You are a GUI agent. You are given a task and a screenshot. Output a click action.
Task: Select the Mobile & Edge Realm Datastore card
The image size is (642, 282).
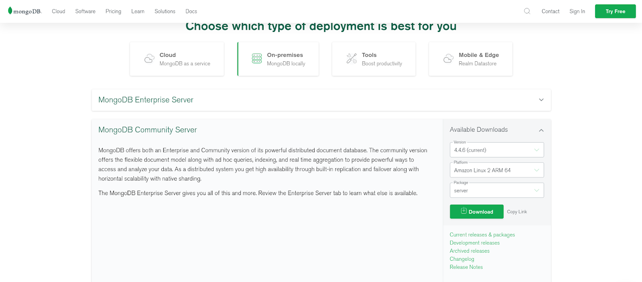click(470, 59)
